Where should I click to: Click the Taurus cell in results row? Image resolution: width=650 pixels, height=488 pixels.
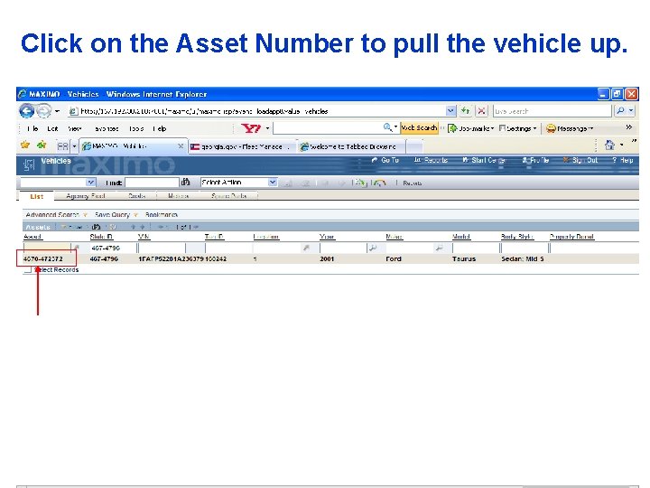(x=464, y=258)
